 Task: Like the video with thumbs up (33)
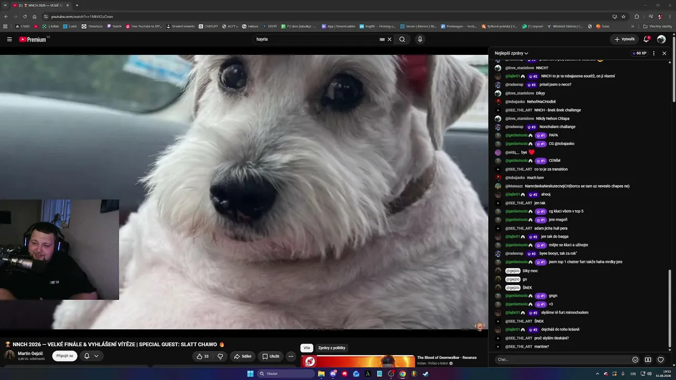click(x=202, y=356)
